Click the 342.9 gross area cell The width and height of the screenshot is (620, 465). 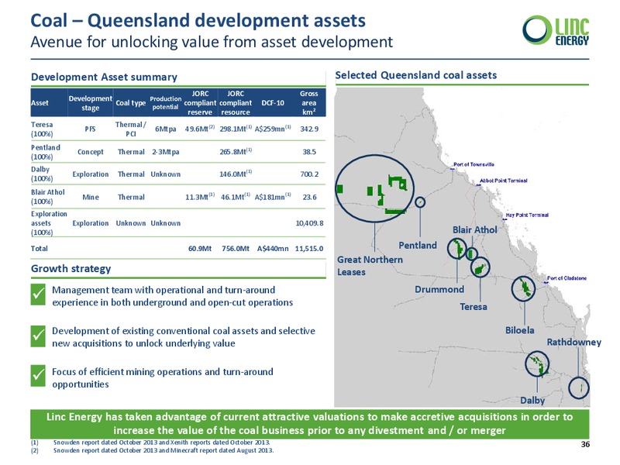point(309,129)
